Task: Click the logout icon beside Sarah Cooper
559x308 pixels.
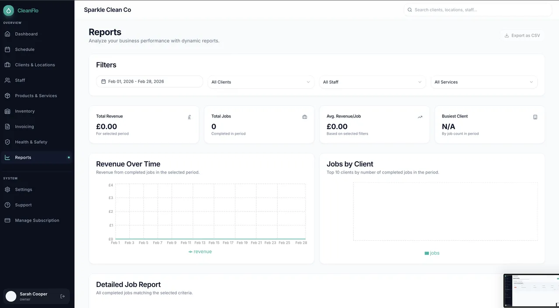Action: point(62,296)
